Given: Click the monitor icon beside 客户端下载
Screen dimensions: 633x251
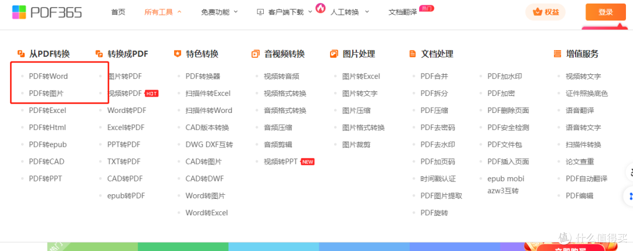Looking at the screenshot, I should (260, 12).
